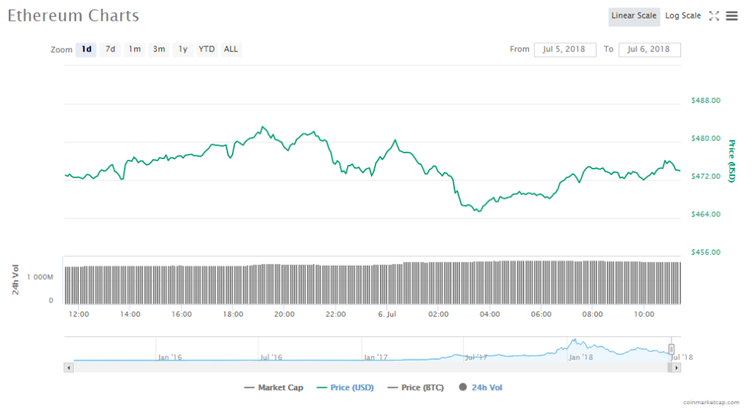Image resolution: width=754 pixels, height=413 pixels.
Task: Click the fullscreen expand icon
Action: tap(714, 16)
